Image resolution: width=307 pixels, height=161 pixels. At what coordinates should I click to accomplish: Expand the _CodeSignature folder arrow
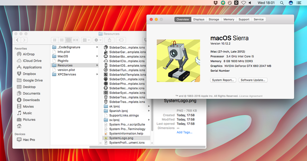[x=97, y=47]
